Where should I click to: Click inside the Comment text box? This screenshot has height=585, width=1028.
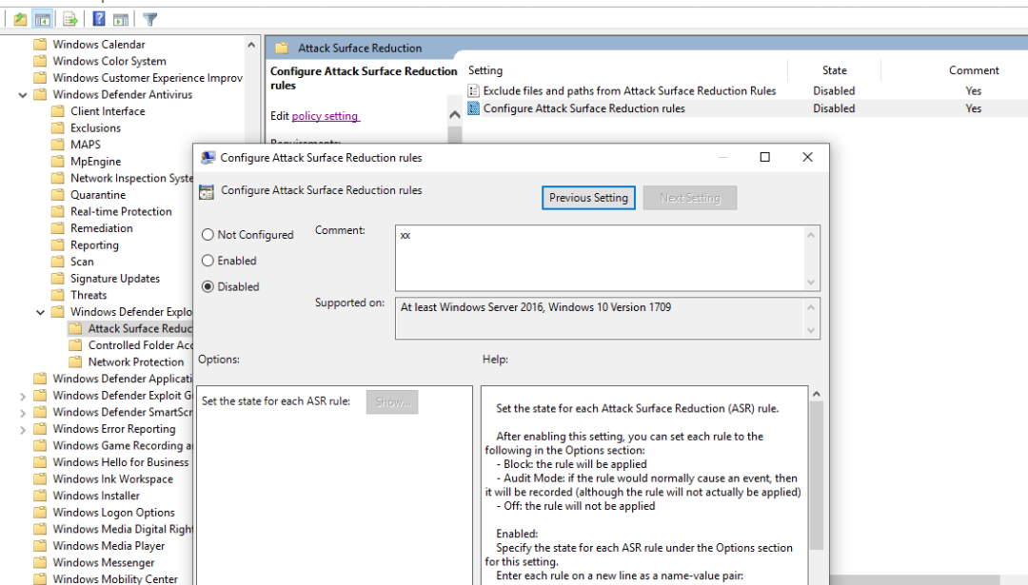pyautogui.click(x=601, y=258)
